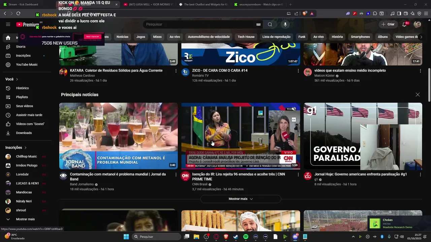Open the YouTube guide hamburger menu
This screenshot has width=431, height=242.
tap(8, 24)
